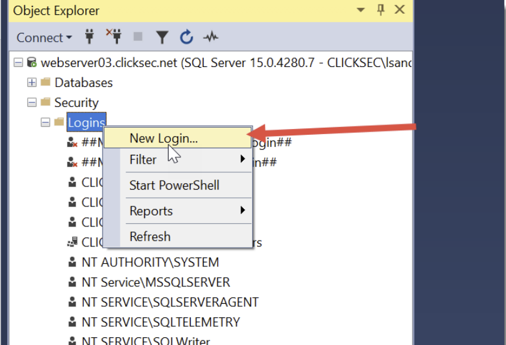
Task: Click the Reports submenu arrow
Action: coord(242,210)
